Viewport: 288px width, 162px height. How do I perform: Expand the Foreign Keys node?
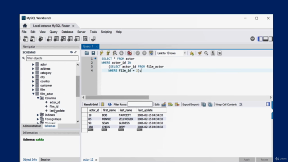[38, 119]
